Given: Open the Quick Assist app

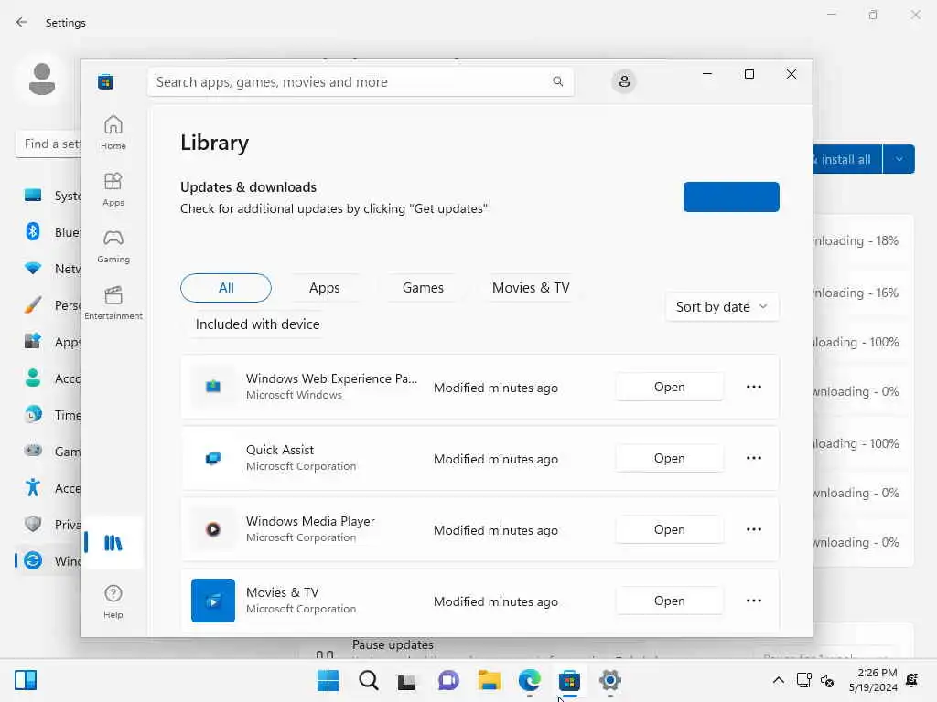Looking at the screenshot, I should 669,458.
